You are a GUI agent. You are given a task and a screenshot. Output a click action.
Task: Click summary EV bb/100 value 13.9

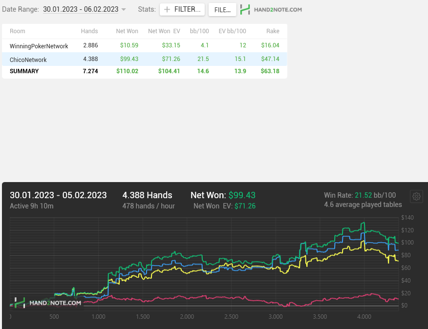pos(240,71)
